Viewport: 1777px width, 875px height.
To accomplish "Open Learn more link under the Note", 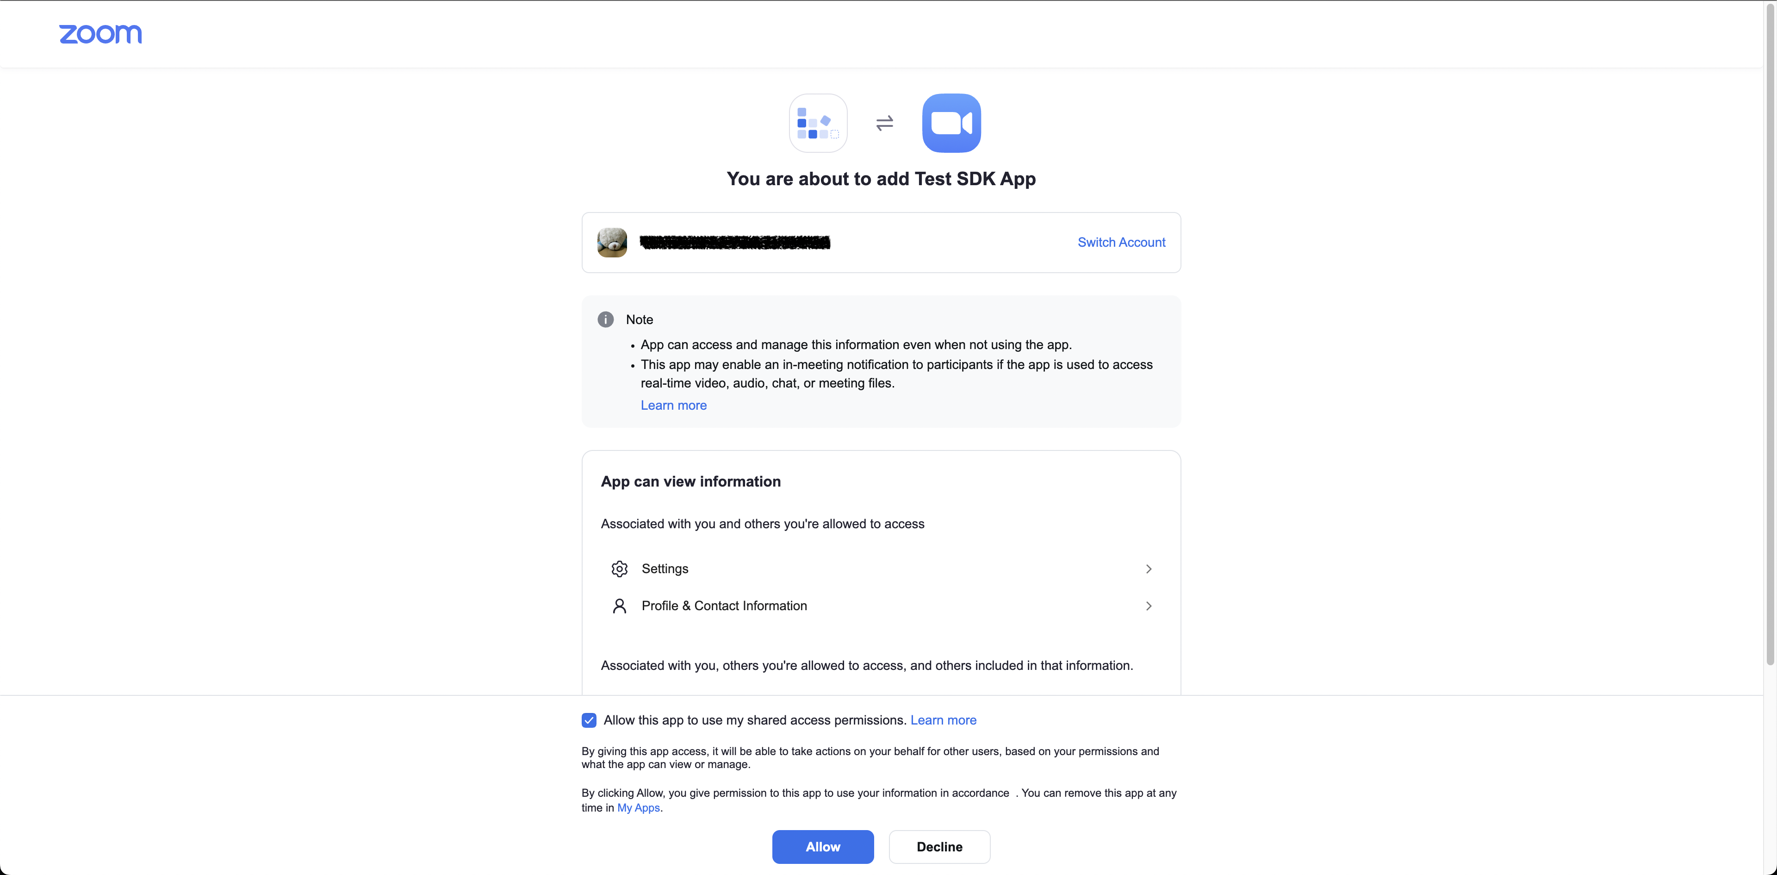I will [x=673, y=405].
